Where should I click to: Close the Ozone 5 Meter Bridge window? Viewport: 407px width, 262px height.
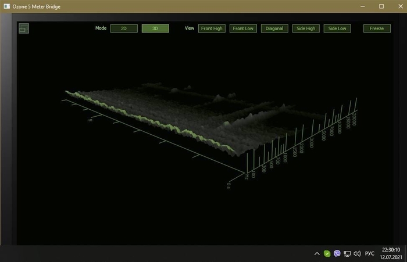click(401, 6)
